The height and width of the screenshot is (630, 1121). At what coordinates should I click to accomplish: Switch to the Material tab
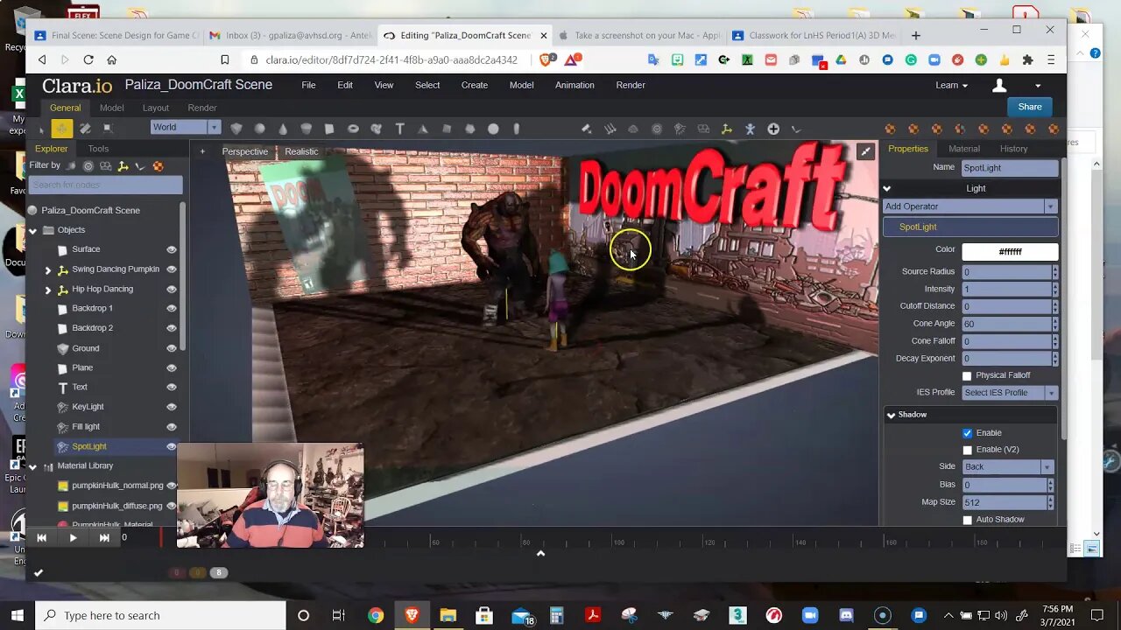coord(964,149)
